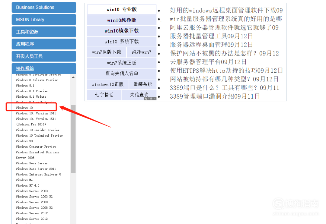Image resolution: width=326 pixels, height=224 pixels.
Task: Select the Windows Me entry
Action: (24, 180)
